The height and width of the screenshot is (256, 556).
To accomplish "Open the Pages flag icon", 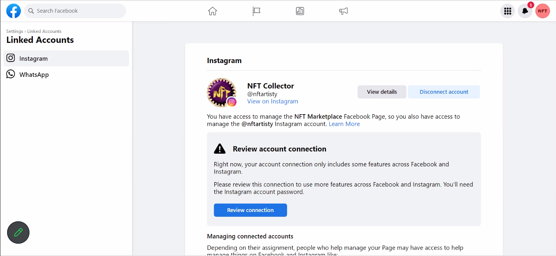I will coord(256,11).
